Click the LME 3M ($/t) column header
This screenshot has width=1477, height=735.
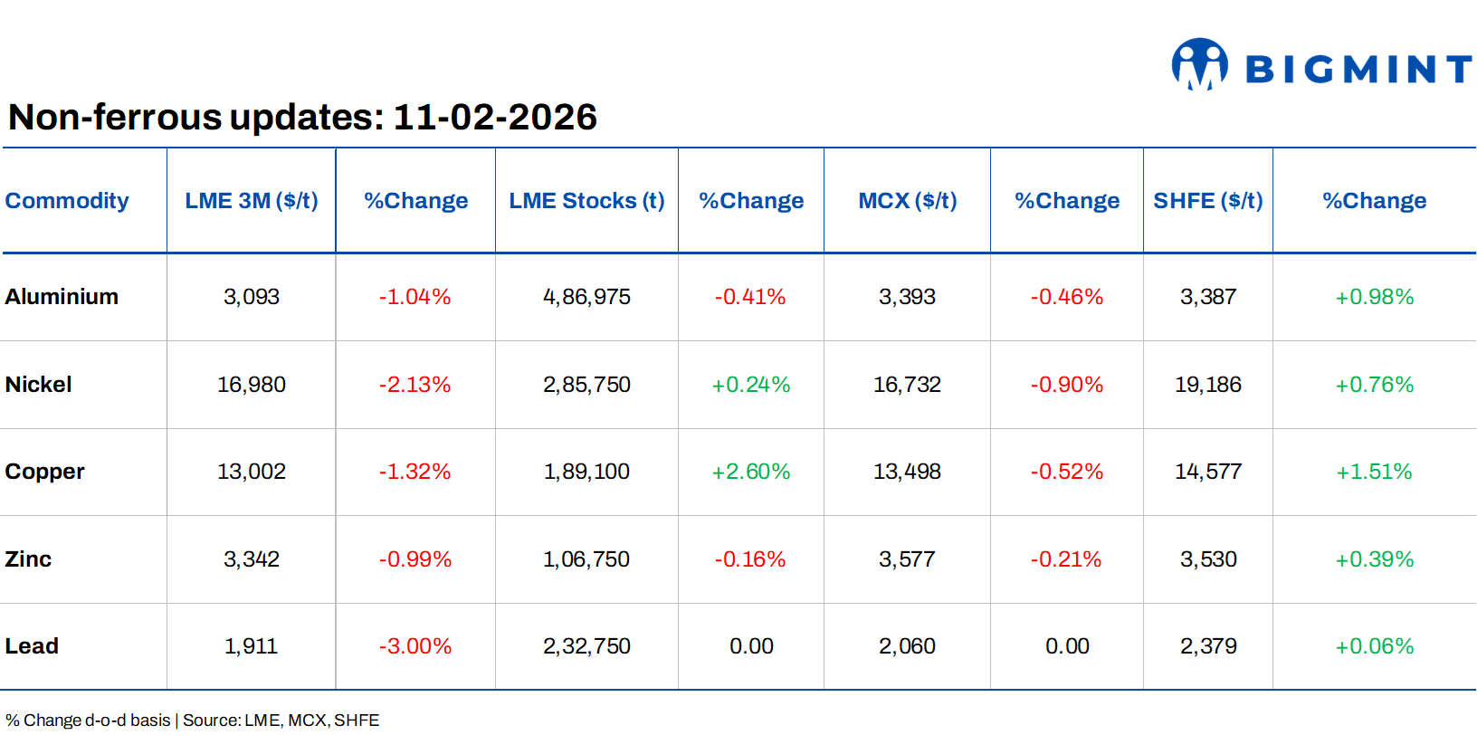click(252, 201)
